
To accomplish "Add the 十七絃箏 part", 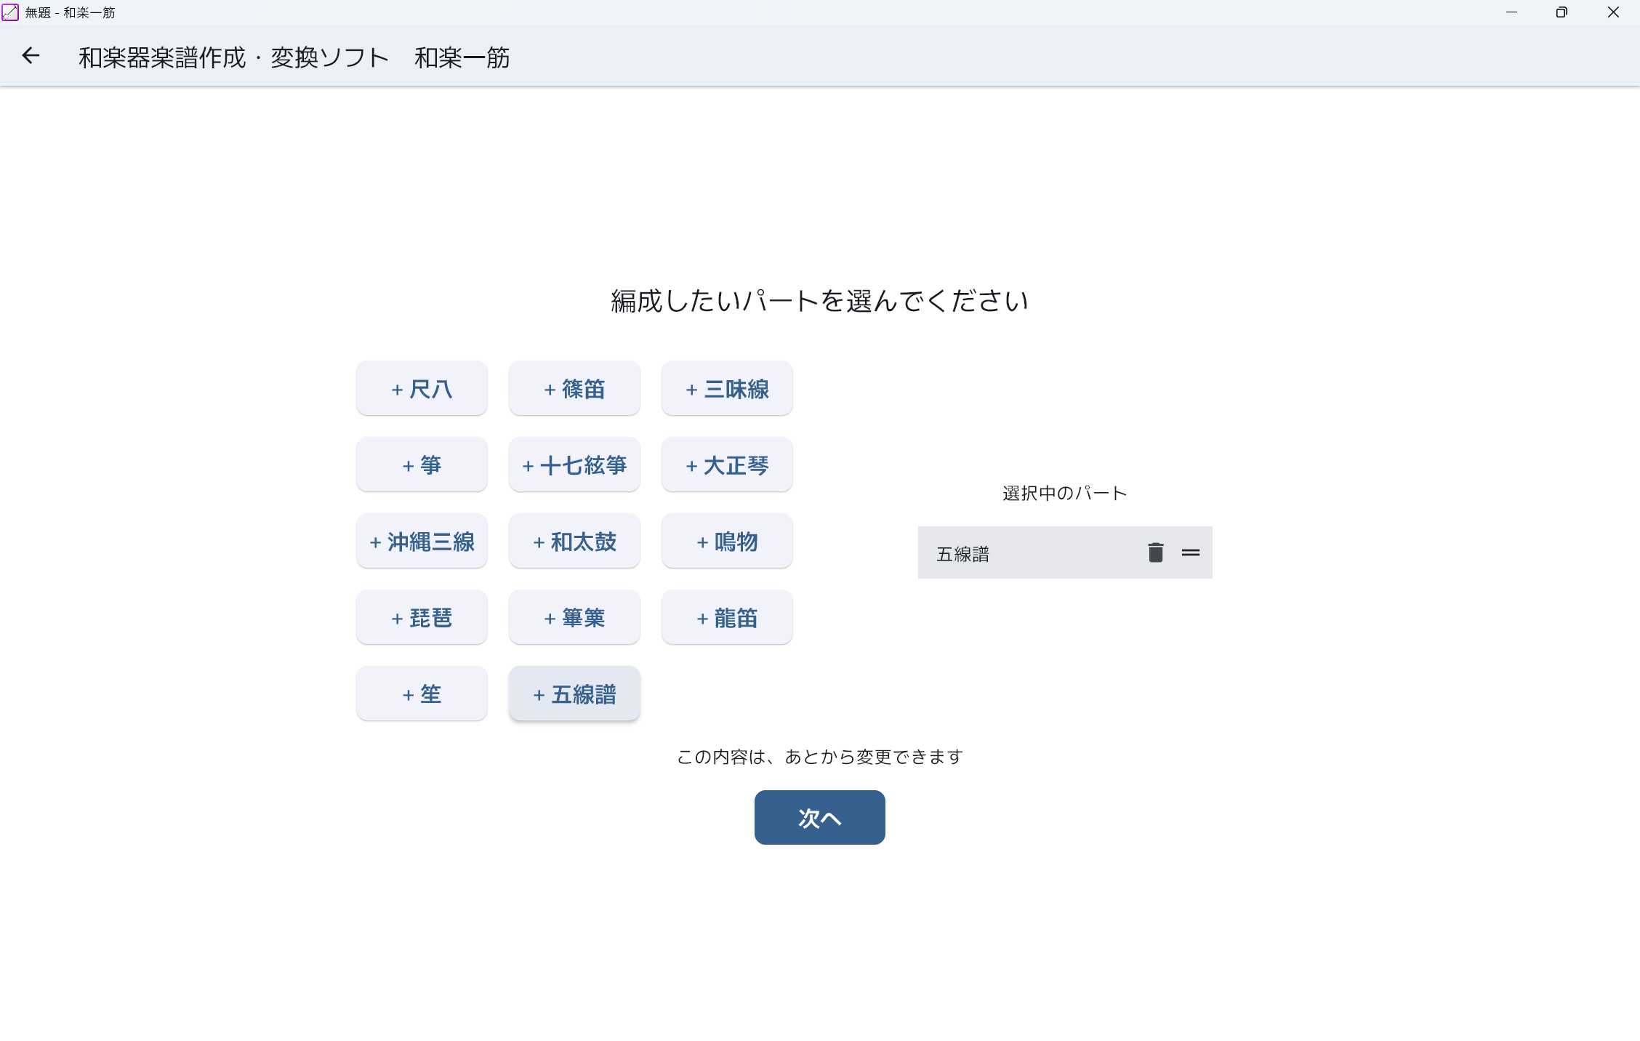I will pos(574,465).
